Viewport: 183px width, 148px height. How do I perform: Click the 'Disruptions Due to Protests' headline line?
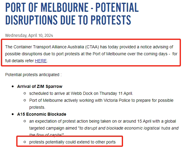[68, 20]
